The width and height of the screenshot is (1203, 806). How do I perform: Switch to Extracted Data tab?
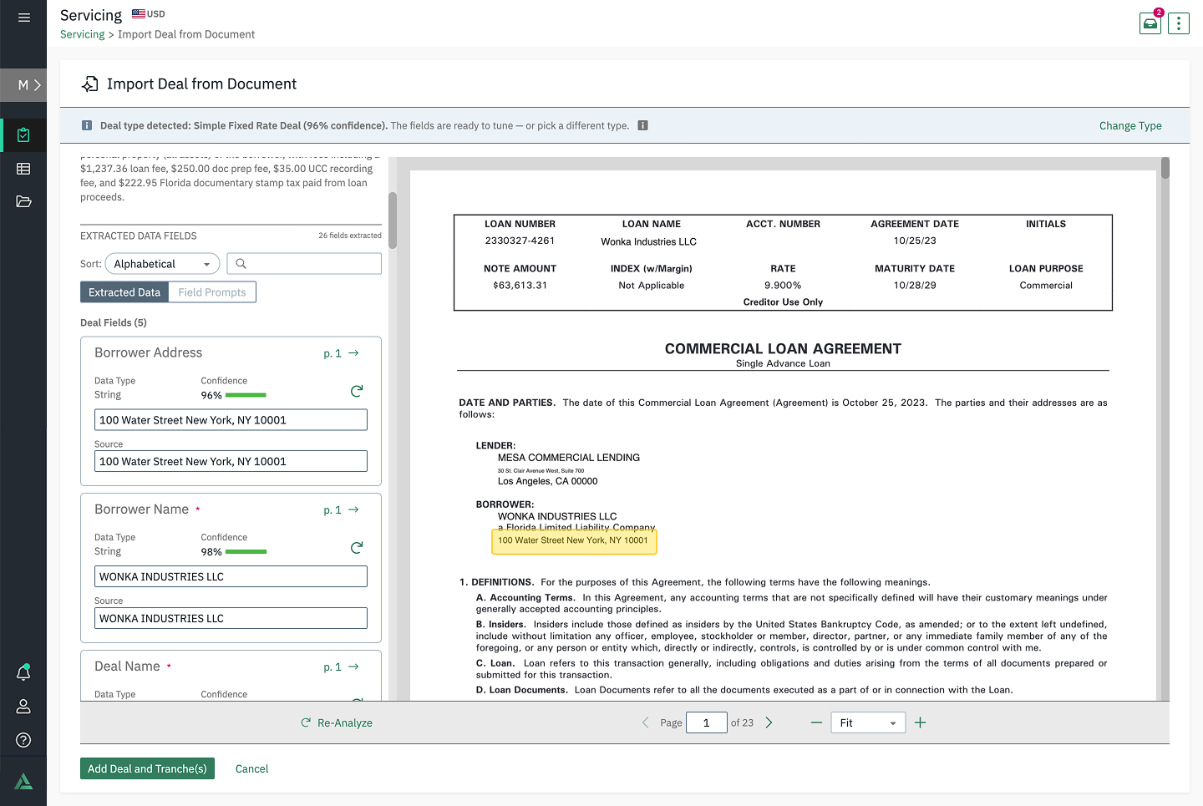(x=124, y=292)
